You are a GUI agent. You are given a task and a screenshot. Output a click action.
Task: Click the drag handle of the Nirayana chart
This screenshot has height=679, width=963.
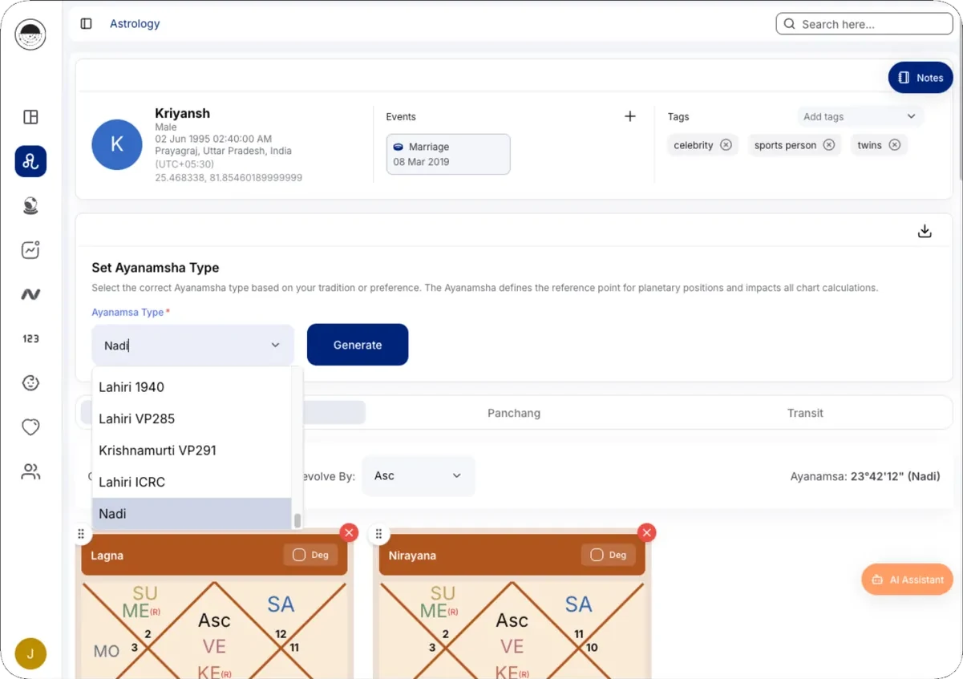click(379, 534)
